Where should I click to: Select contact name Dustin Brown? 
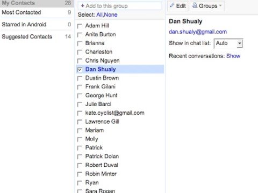[102, 78]
